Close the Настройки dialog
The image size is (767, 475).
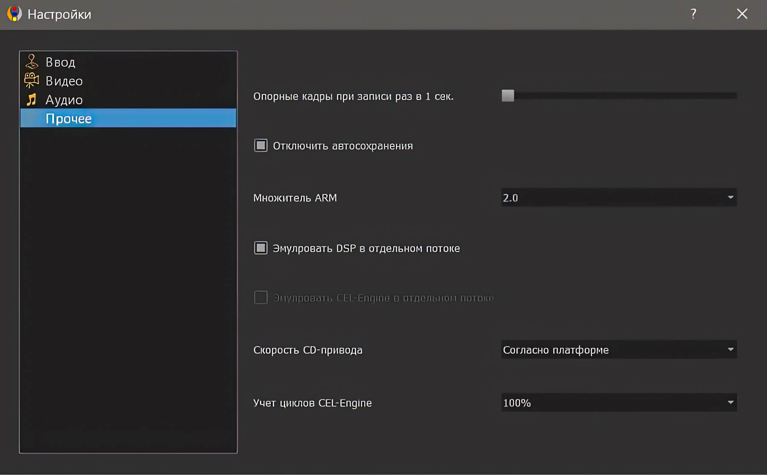[x=743, y=14]
